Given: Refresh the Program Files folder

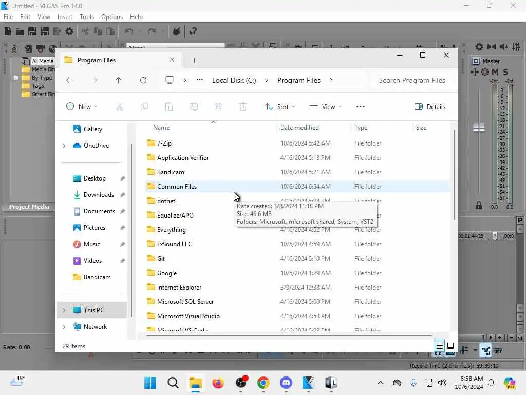Looking at the screenshot, I should click(143, 80).
